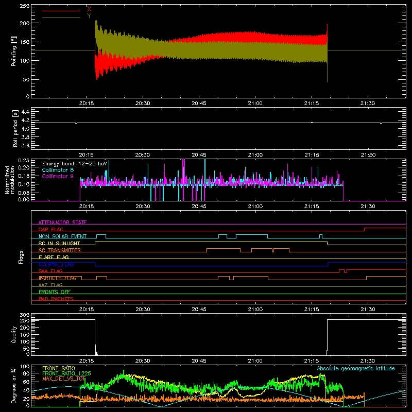The width and height of the screenshot is (412, 412).
Task: Click the 'Roll period [s]' axis title
Action: coord(15,128)
